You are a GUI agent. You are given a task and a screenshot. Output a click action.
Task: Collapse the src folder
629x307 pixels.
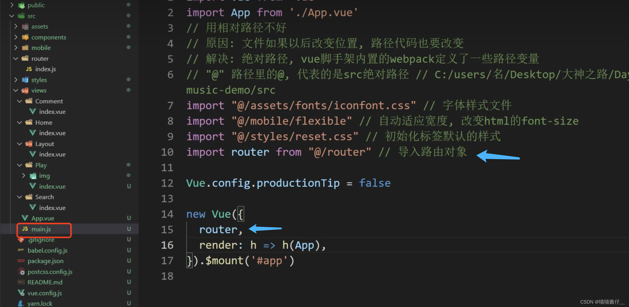pos(12,16)
